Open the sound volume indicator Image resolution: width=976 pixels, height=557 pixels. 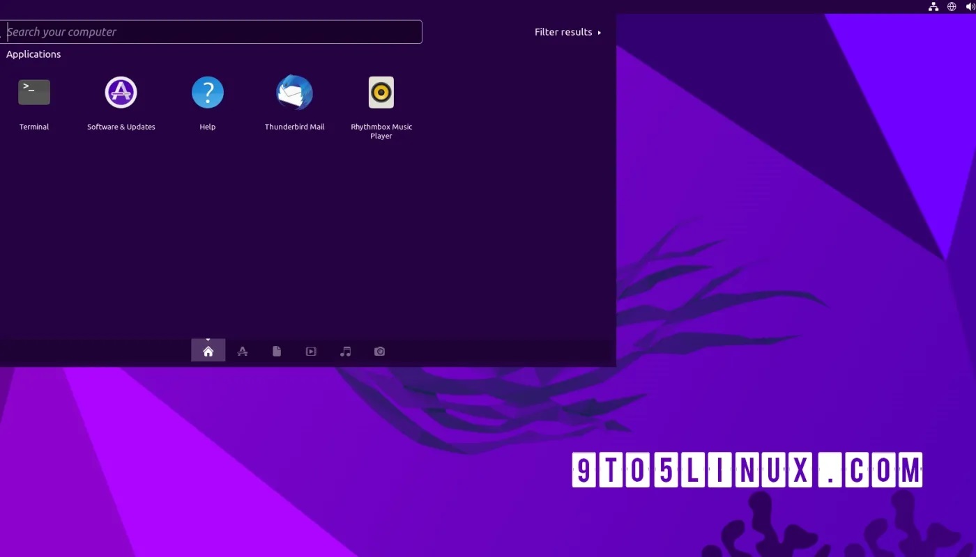pyautogui.click(x=970, y=7)
